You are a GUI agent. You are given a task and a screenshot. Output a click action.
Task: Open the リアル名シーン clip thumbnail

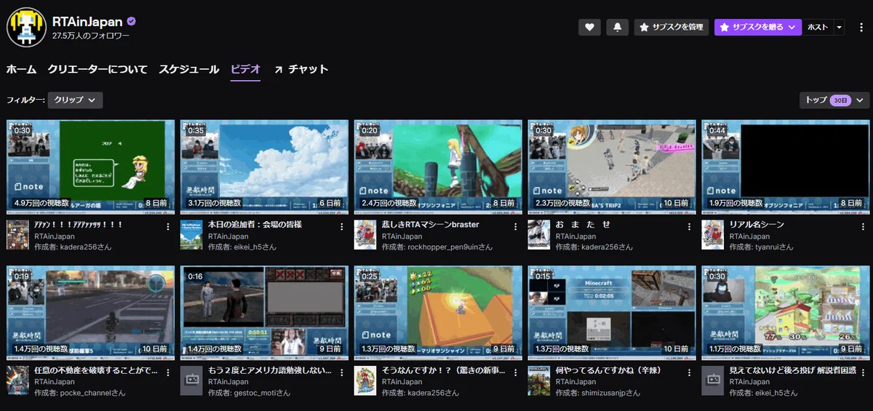click(786, 167)
